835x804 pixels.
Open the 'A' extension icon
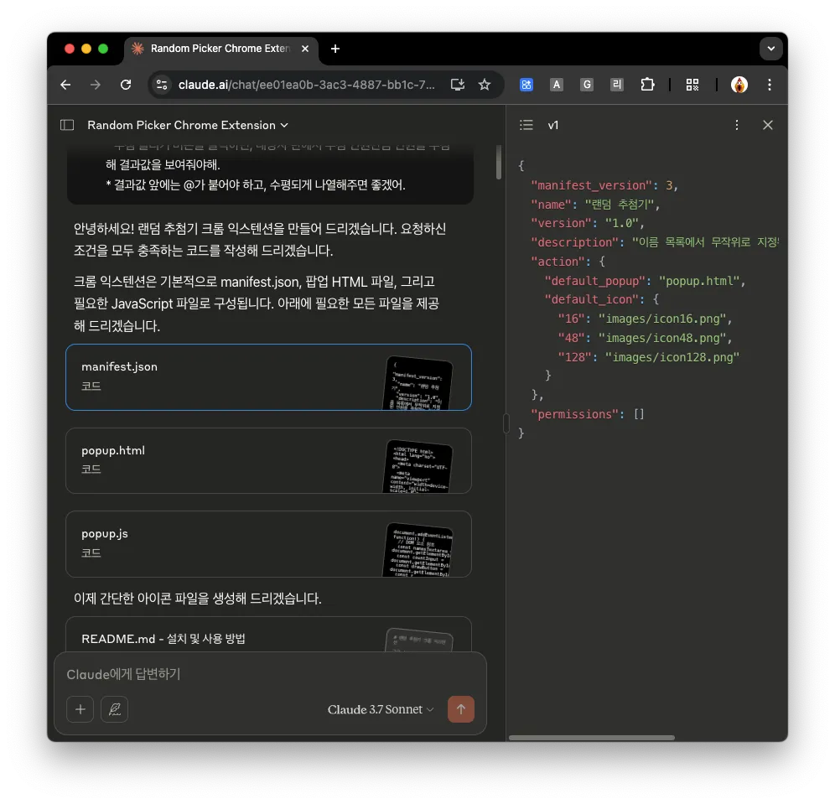557,85
